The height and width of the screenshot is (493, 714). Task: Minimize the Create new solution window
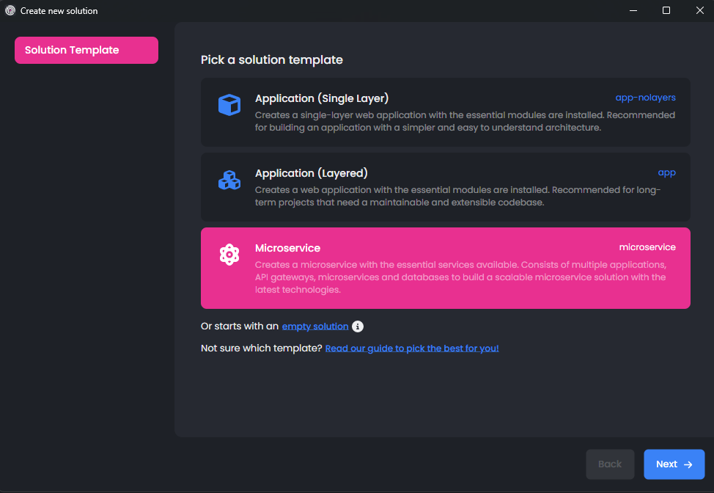(x=633, y=10)
